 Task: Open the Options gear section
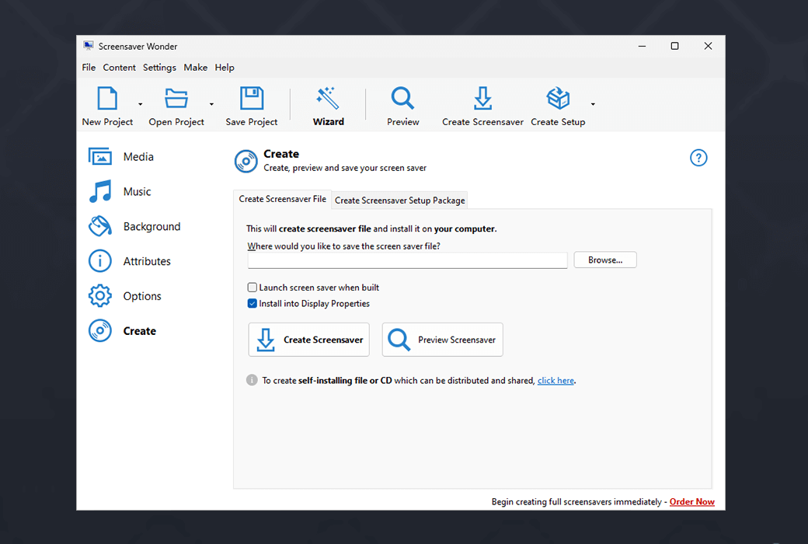point(125,296)
